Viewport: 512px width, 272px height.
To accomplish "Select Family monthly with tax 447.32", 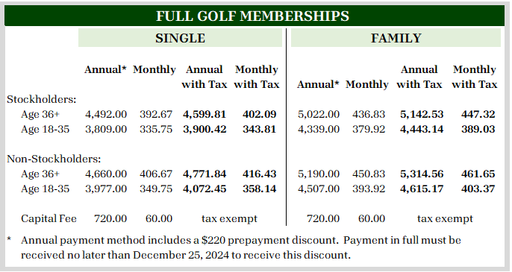I will click(478, 114).
